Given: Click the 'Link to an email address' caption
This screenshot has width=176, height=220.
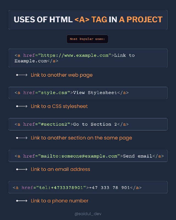Looking at the screenshot, I should click(x=61, y=169).
